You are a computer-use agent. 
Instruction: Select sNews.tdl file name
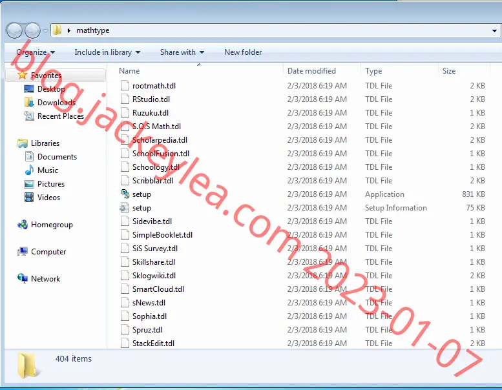coord(149,303)
